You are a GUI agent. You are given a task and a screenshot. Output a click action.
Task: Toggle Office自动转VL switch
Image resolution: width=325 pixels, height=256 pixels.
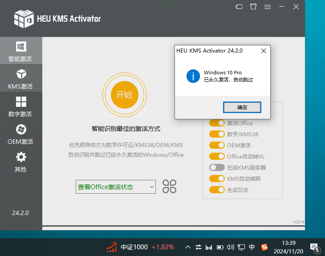(217, 156)
